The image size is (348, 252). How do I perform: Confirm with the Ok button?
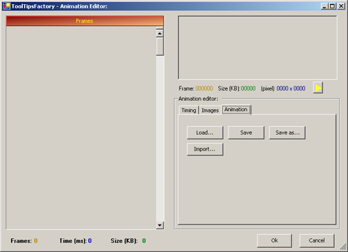[274, 240]
